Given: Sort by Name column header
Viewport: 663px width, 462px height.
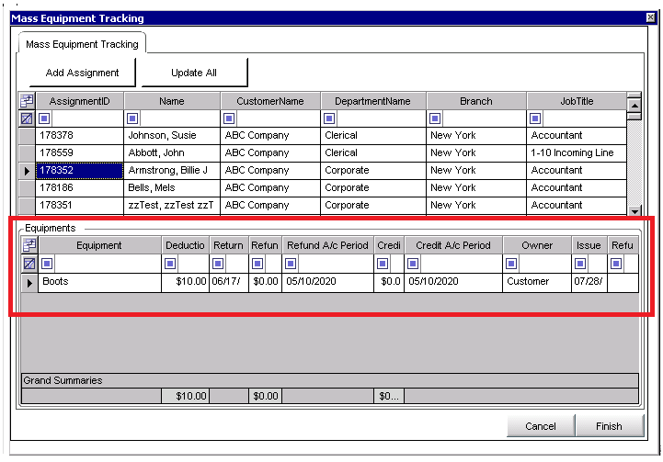Looking at the screenshot, I should click(x=172, y=101).
